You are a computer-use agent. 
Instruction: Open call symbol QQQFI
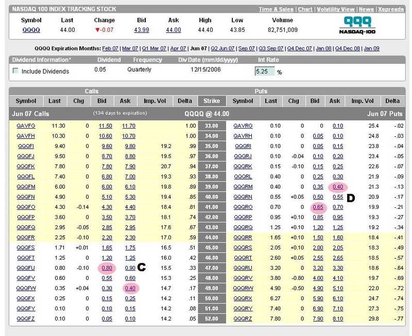26,146
